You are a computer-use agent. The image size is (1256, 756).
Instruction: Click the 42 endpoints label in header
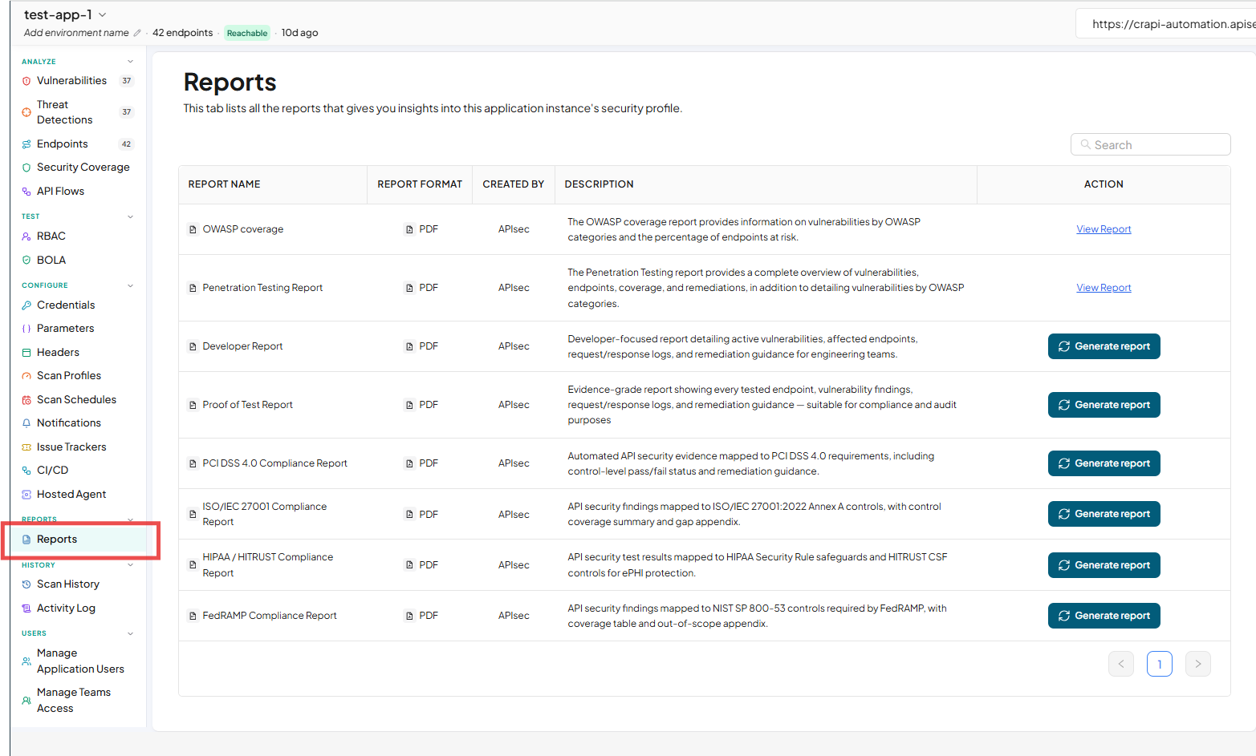tap(182, 33)
